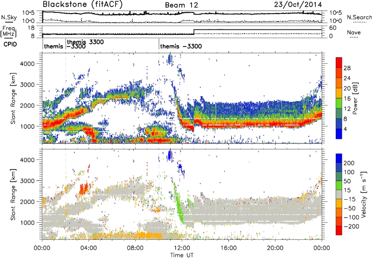Click the '12:00' time tick label
Viewport: 372px width, 258px height.
(x=182, y=248)
